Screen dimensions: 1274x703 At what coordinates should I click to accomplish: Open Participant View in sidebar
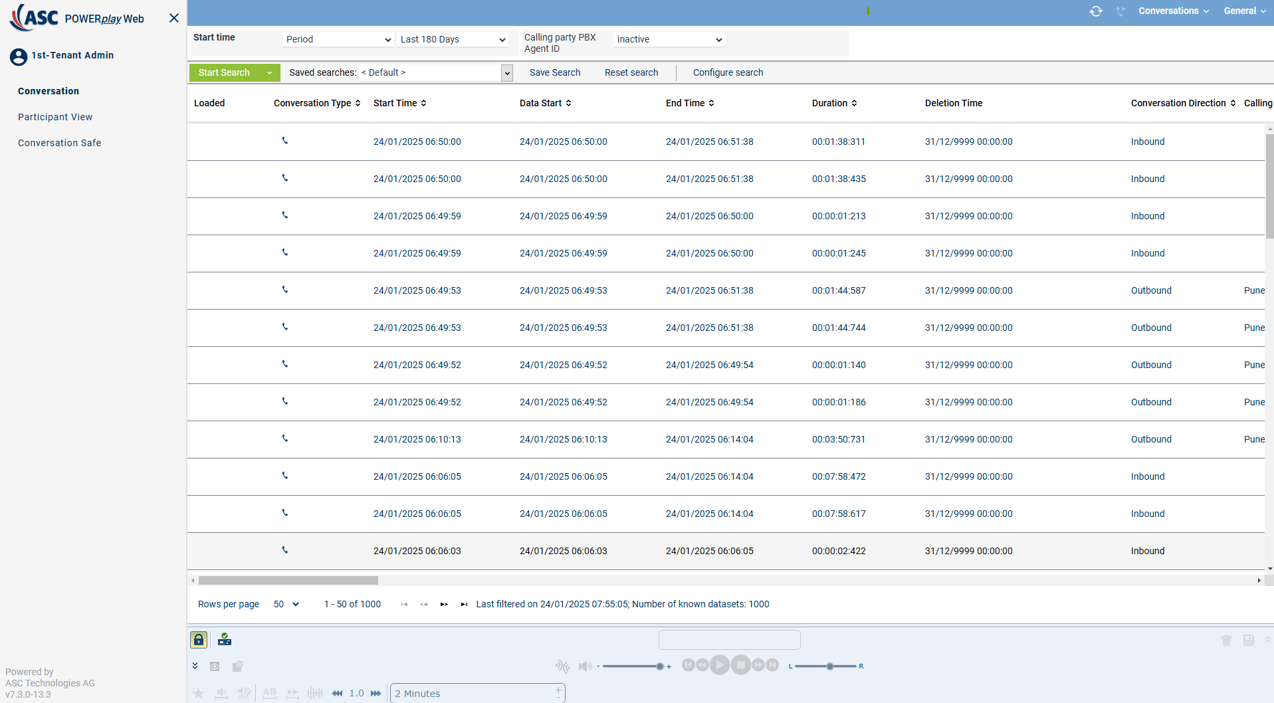[x=55, y=117]
